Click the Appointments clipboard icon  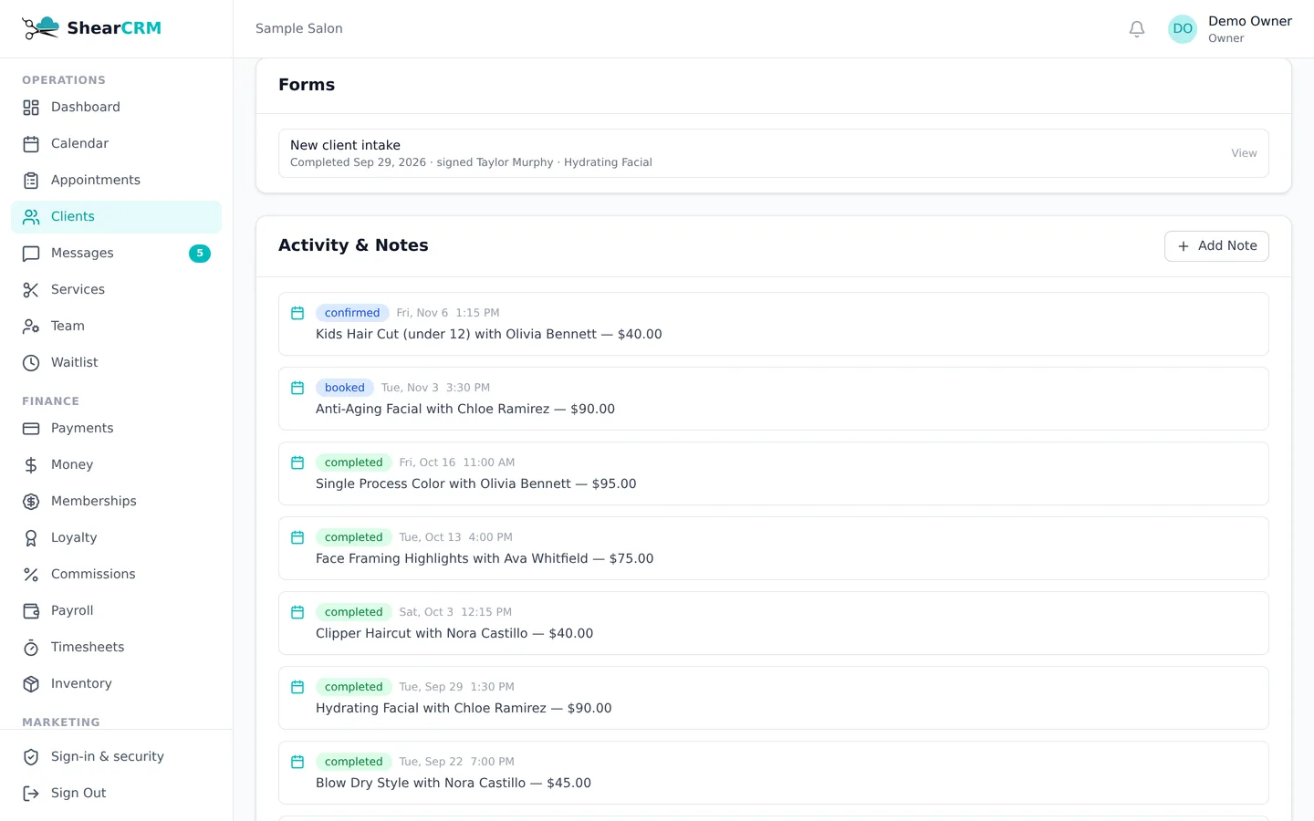31,181
